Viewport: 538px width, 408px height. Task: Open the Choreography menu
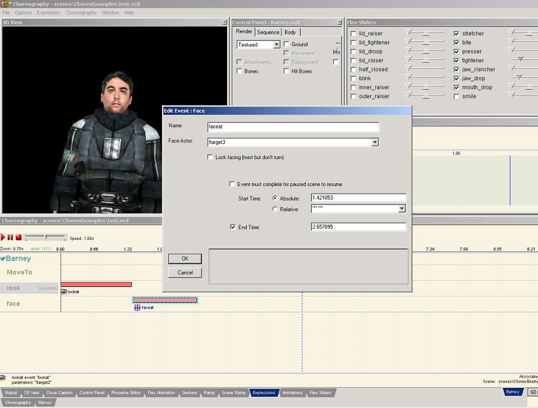tap(81, 13)
